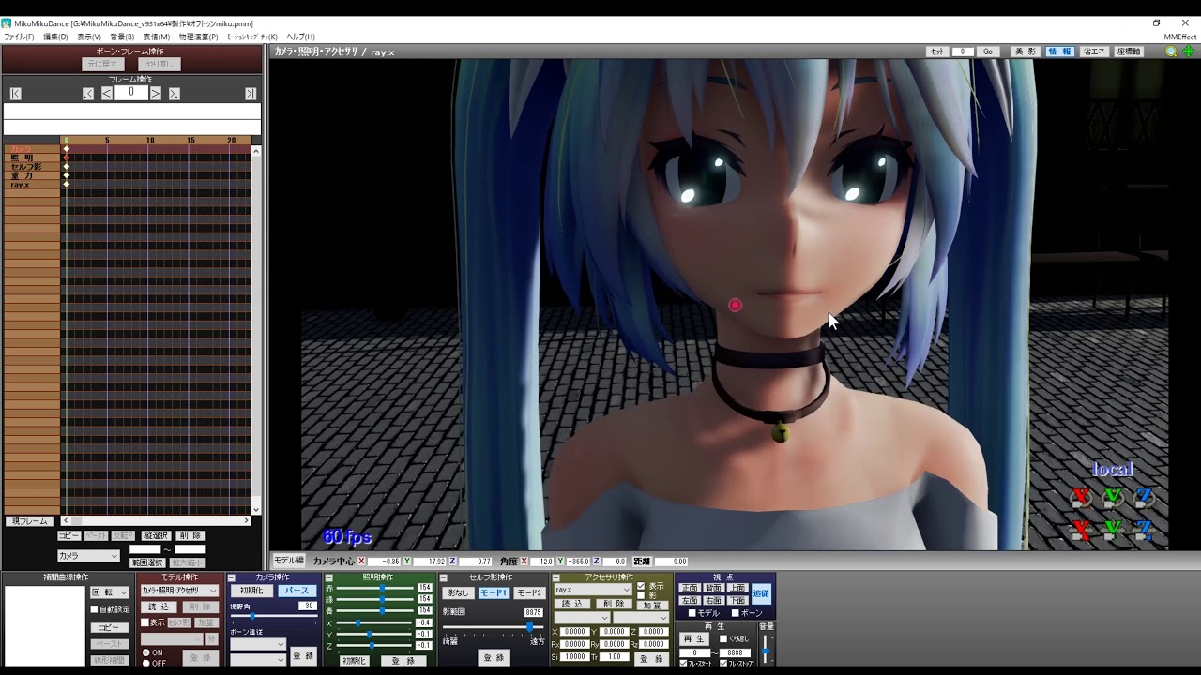Click the green move-cross icon in viewport
The image size is (1201, 675).
[x=1189, y=52]
